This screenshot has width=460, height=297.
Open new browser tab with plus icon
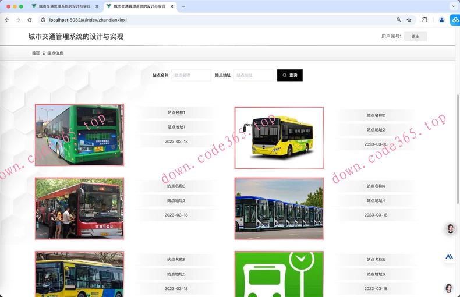[183, 6]
